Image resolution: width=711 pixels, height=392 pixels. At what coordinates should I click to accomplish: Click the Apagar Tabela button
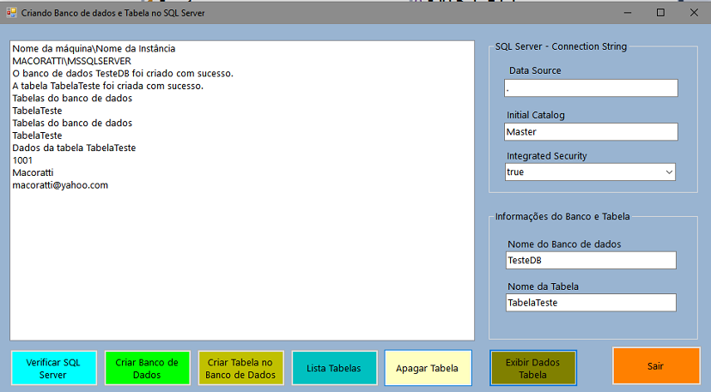428,368
